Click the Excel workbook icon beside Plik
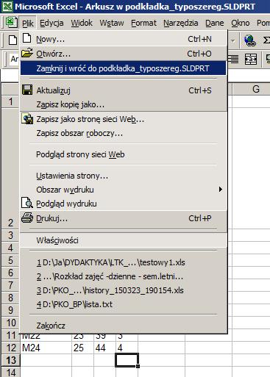Image resolution: width=270 pixels, height=377 pixels. [x=11, y=22]
